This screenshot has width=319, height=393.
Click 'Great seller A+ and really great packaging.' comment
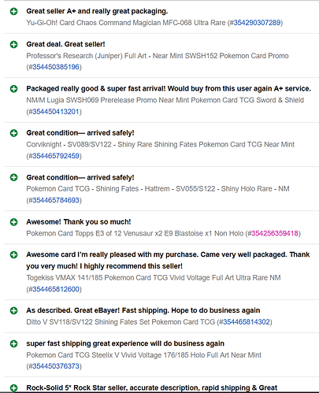(x=97, y=11)
